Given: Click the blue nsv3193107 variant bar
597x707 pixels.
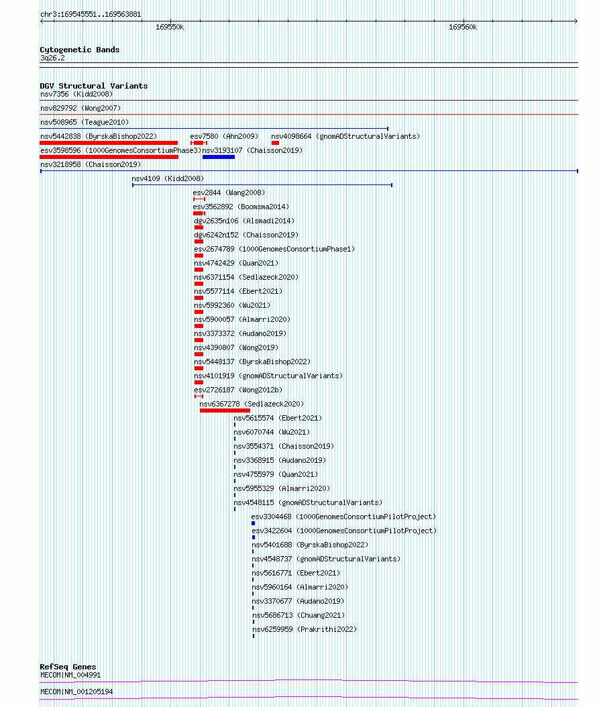Looking at the screenshot, I should click(x=219, y=157).
